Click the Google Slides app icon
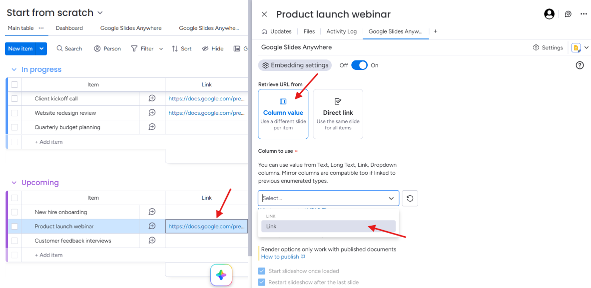Screen dimensions: 591x288 coord(576,48)
